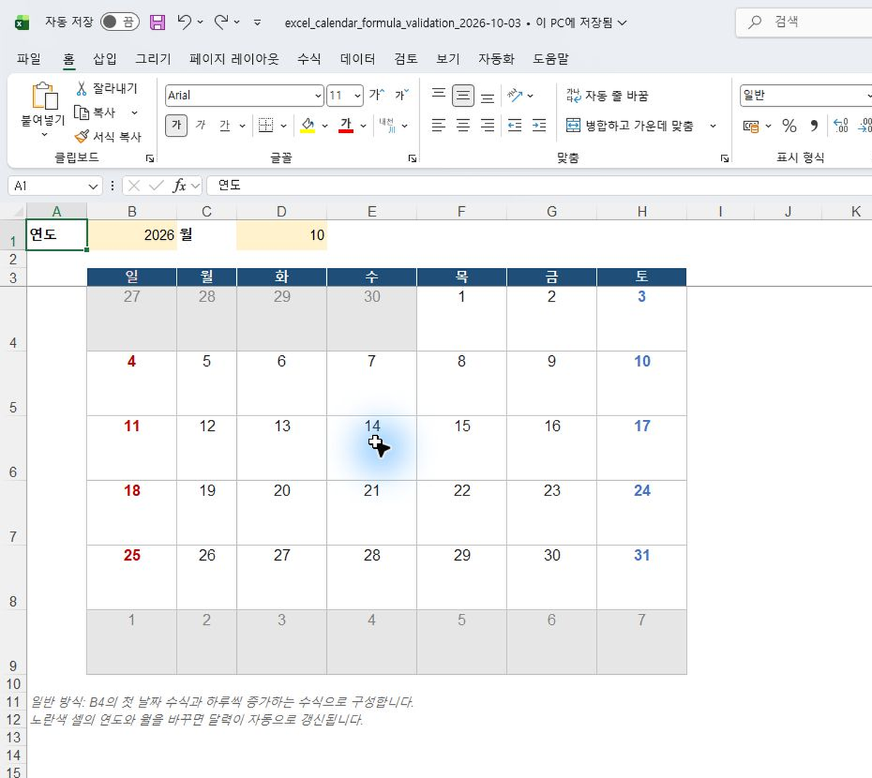Open alignment group dialog launcher
Screen dimensions: 872x778
click(724, 158)
